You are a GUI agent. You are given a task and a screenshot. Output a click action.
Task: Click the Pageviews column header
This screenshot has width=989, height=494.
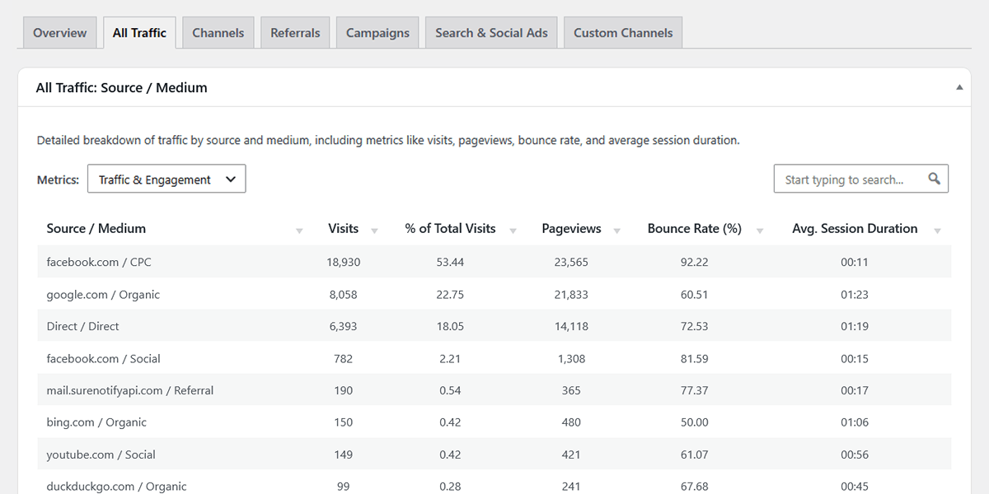pyautogui.click(x=571, y=229)
